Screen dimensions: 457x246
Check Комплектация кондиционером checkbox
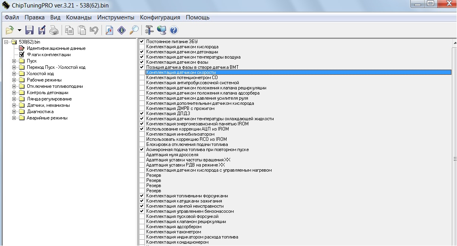pos(142,242)
